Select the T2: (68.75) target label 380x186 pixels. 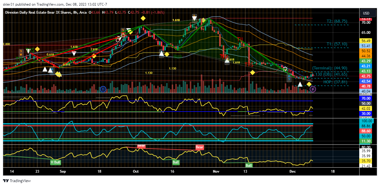tap(337, 21)
